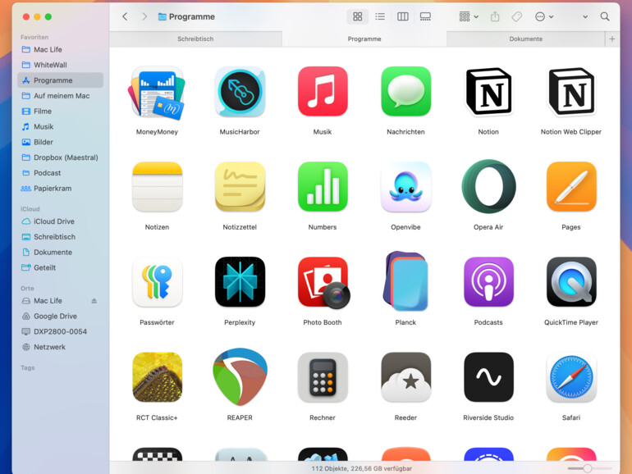Switch to the Schreibtisch tab
The image size is (632, 474).
click(x=195, y=39)
